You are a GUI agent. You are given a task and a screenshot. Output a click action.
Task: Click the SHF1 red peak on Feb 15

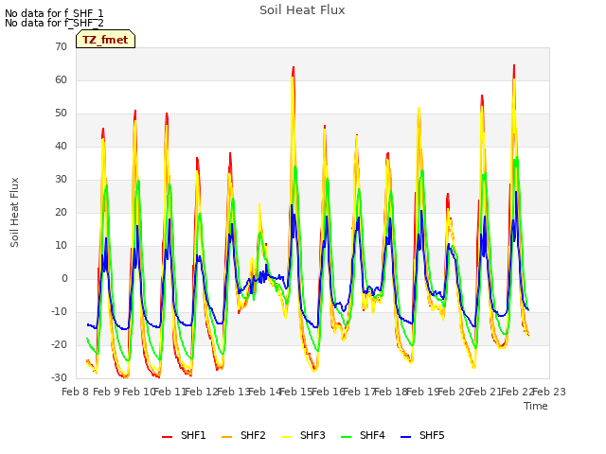294,67
